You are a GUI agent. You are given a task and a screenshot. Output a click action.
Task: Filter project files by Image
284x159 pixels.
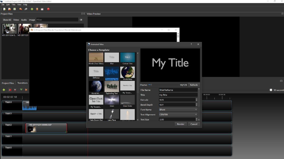click(32, 20)
